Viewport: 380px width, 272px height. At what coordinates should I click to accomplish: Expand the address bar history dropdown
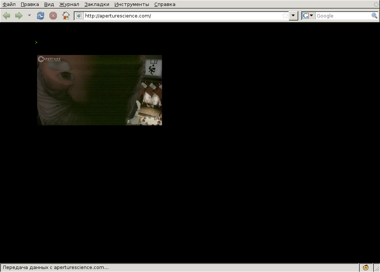[293, 16]
